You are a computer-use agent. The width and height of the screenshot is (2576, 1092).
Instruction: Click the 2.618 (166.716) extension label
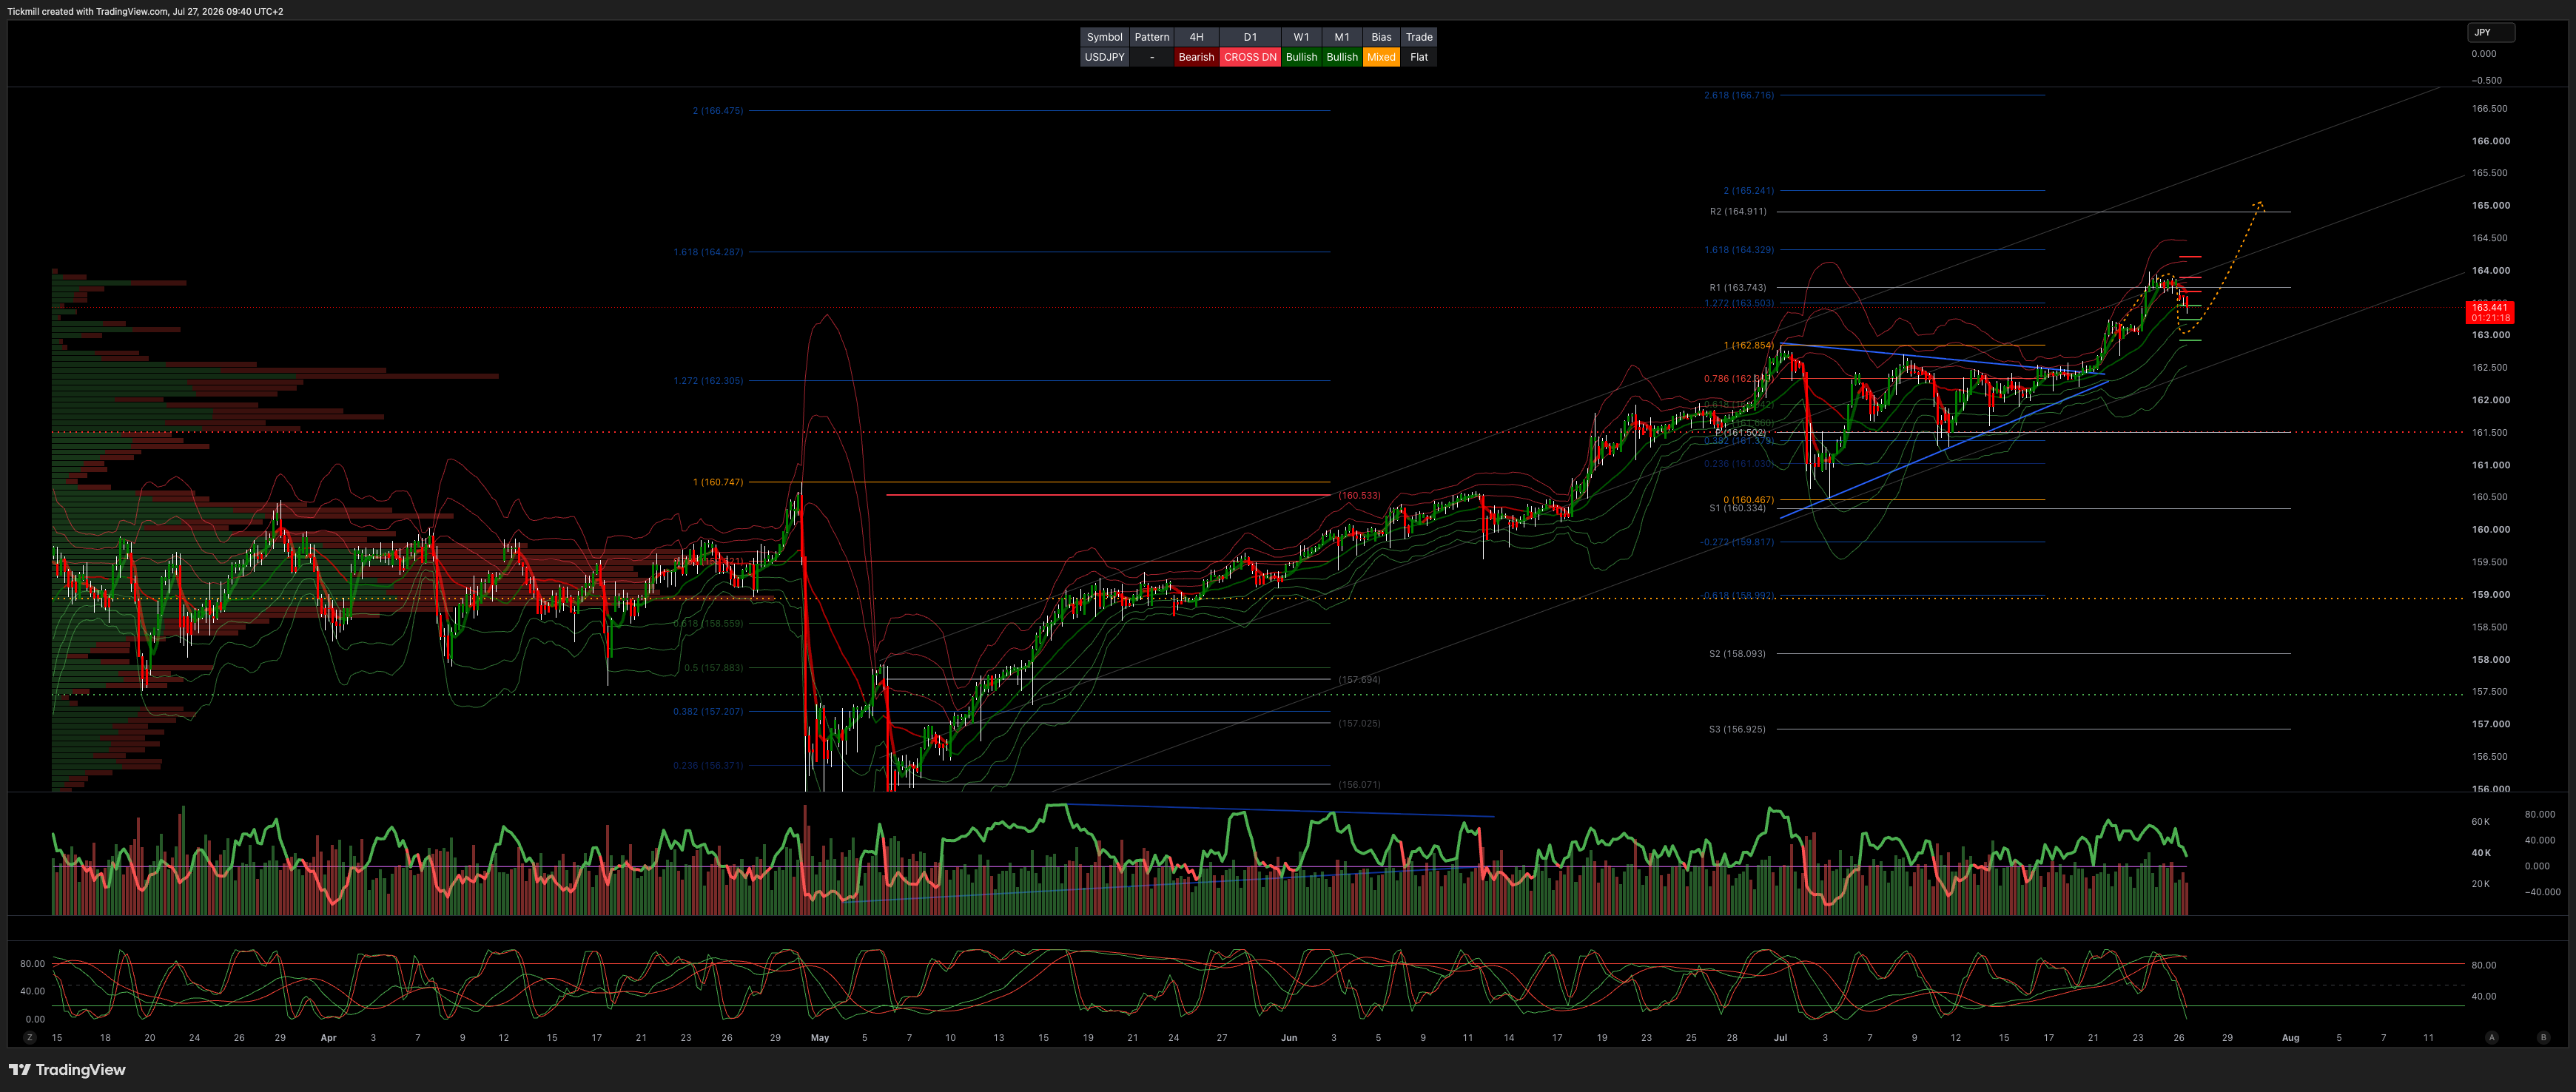click(1739, 95)
